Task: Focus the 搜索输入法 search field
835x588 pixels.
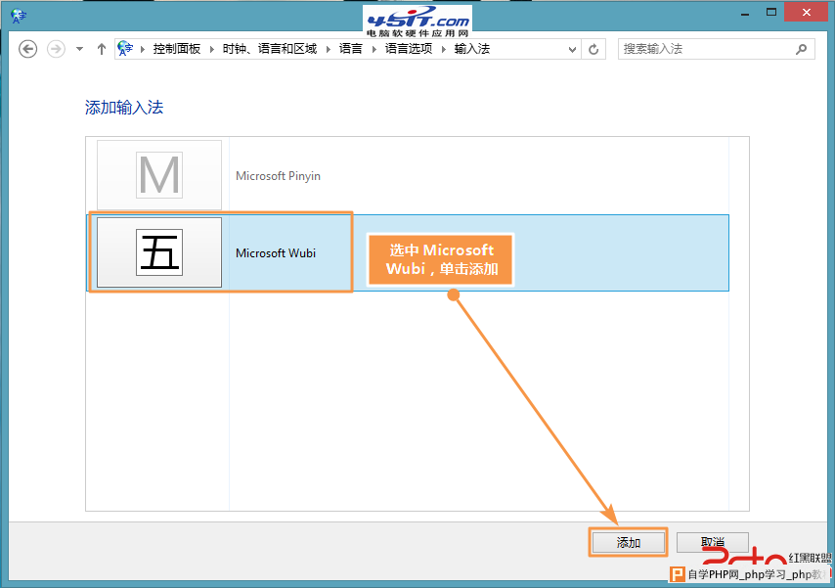Action: coord(704,49)
